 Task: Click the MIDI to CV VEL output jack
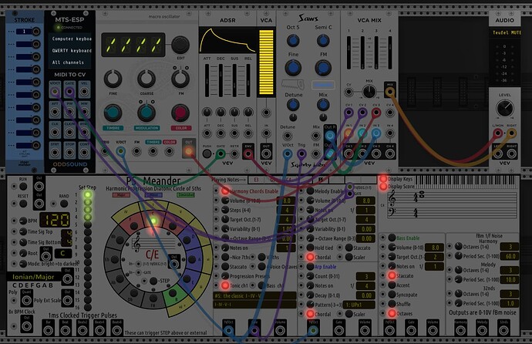(x=84, y=92)
